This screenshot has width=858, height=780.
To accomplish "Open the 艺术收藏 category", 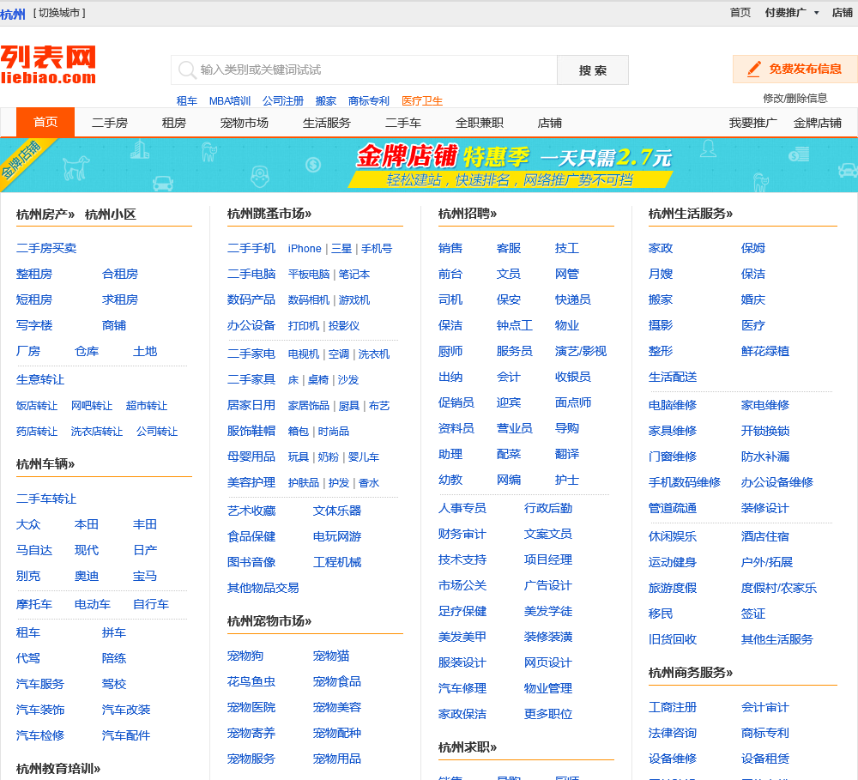I will tap(251, 511).
